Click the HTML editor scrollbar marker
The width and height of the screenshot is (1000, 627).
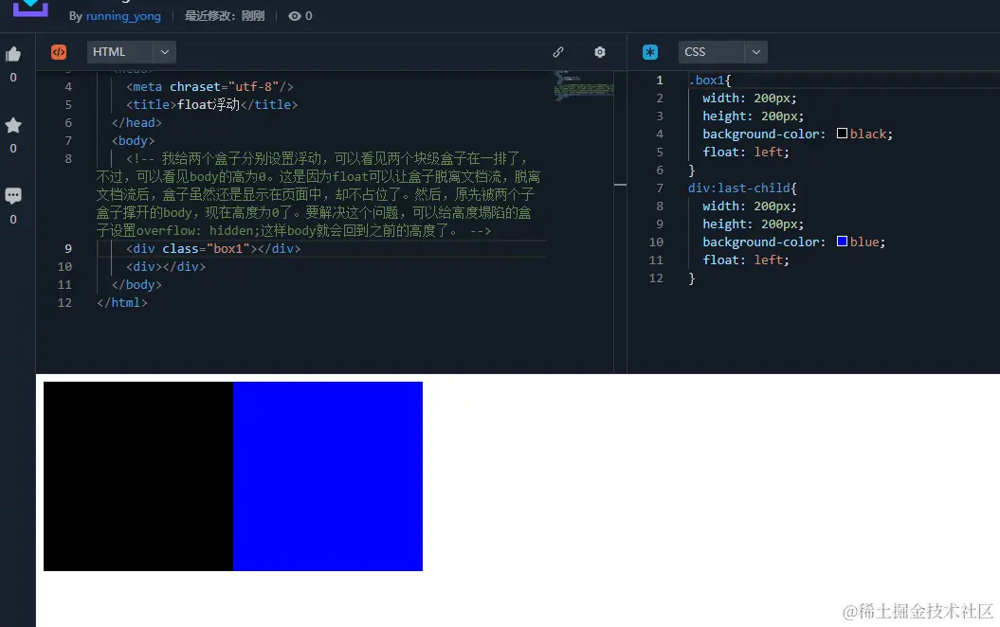[620, 185]
